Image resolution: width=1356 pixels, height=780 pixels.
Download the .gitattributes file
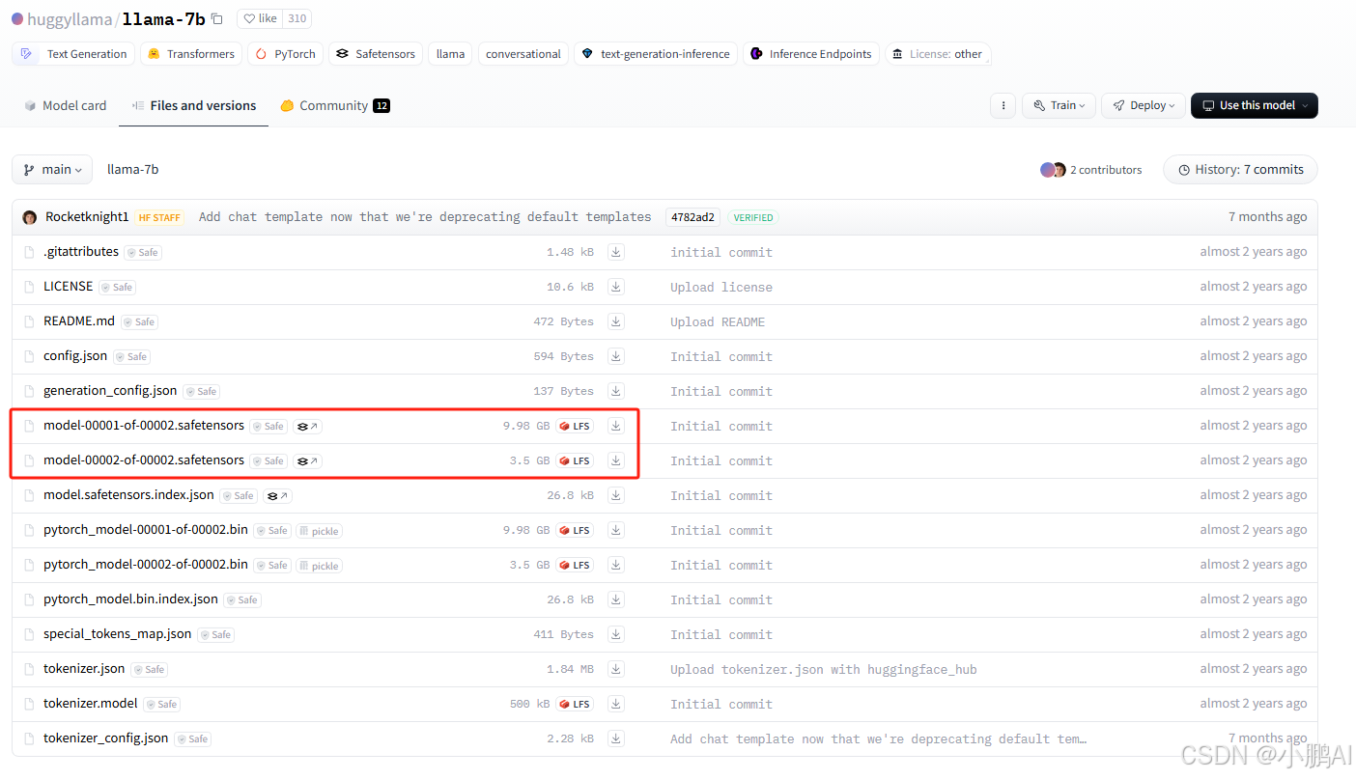click(616, 252)
